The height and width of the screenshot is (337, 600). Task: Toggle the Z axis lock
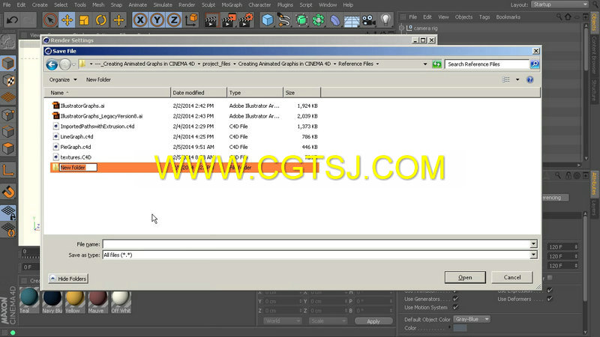point(174,20)
